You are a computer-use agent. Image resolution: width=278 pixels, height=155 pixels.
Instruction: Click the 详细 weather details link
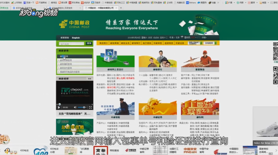[x=204, y=37]
